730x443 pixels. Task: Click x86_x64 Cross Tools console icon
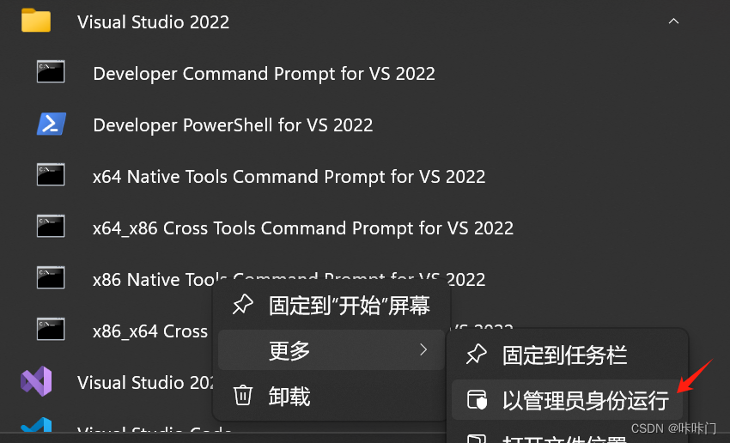tap(51, 329)
